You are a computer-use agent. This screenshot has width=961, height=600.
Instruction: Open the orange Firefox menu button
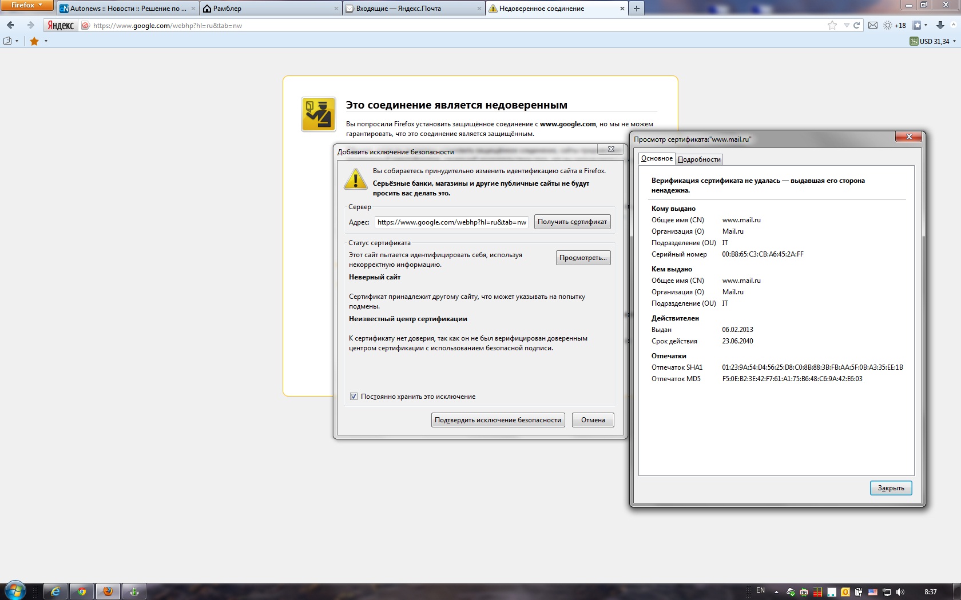[x=26, y=5]
